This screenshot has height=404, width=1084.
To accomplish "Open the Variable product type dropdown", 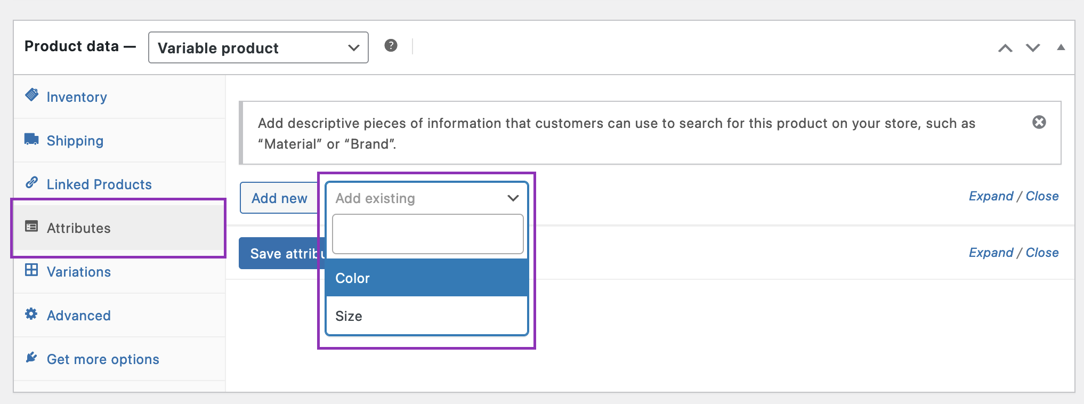I will (258, 48).
